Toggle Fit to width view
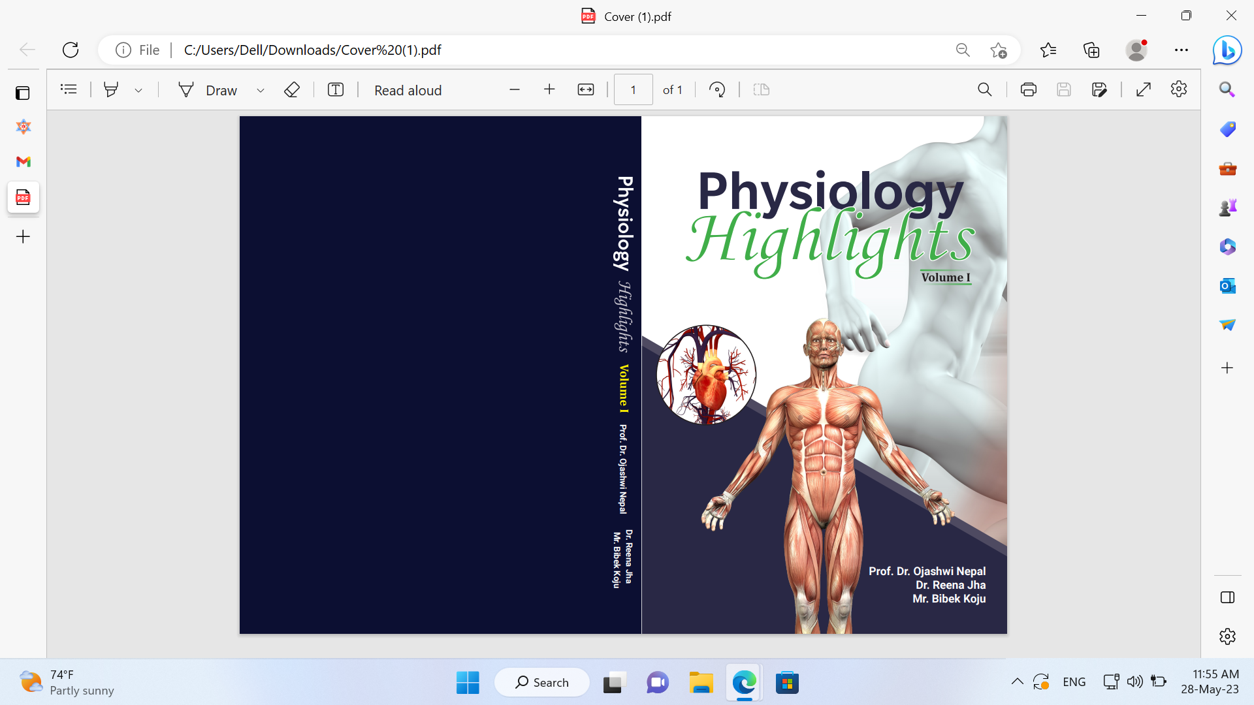The height and width of the screenshot is (705, 1254). click(586, 89)
